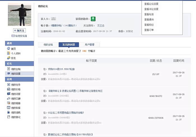Screen dimensions: 196x137
Task: Click the 他的回复 speech bubble icon
Action: point(8,74)
